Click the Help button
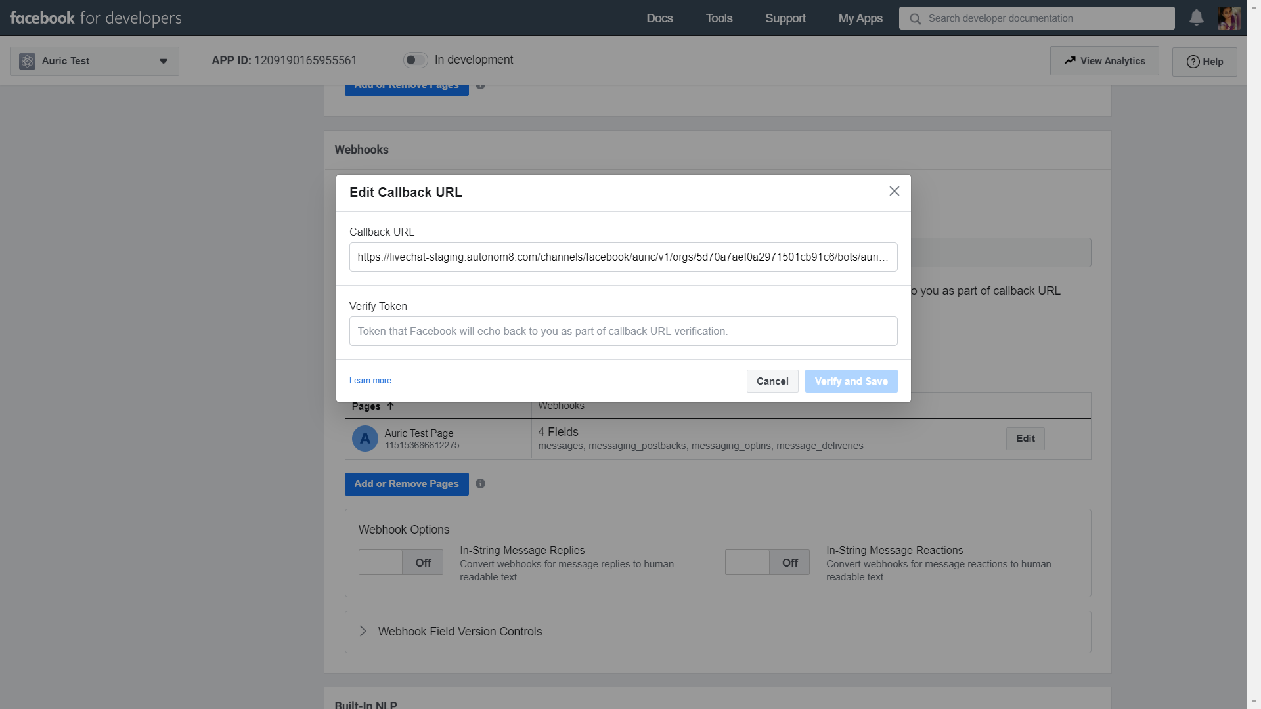The image size is (1261, 709). [x=1205, y=62]
